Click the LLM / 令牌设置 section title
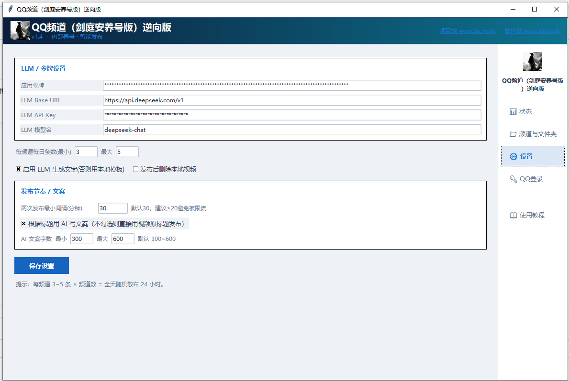 (43, 68)
